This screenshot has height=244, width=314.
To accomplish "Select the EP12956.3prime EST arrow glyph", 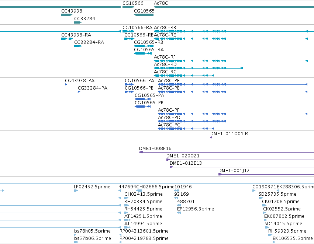I will [179, 213].
